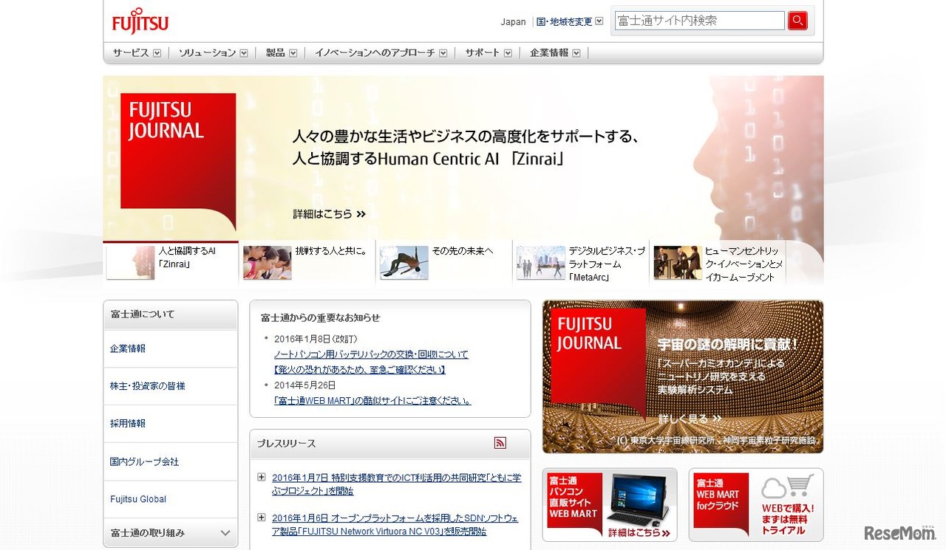Open 採用情報 sidebar link
This screenshot has width=946, height=550.
[x=128, y=424]
